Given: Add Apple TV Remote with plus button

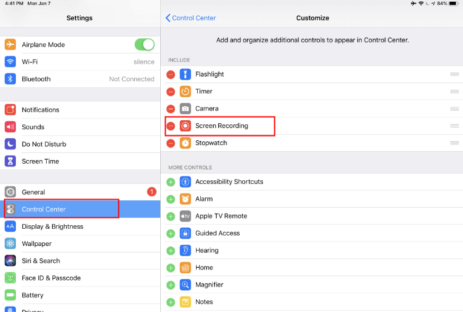Looking at the screenshot, I should (x=171, y=216).
